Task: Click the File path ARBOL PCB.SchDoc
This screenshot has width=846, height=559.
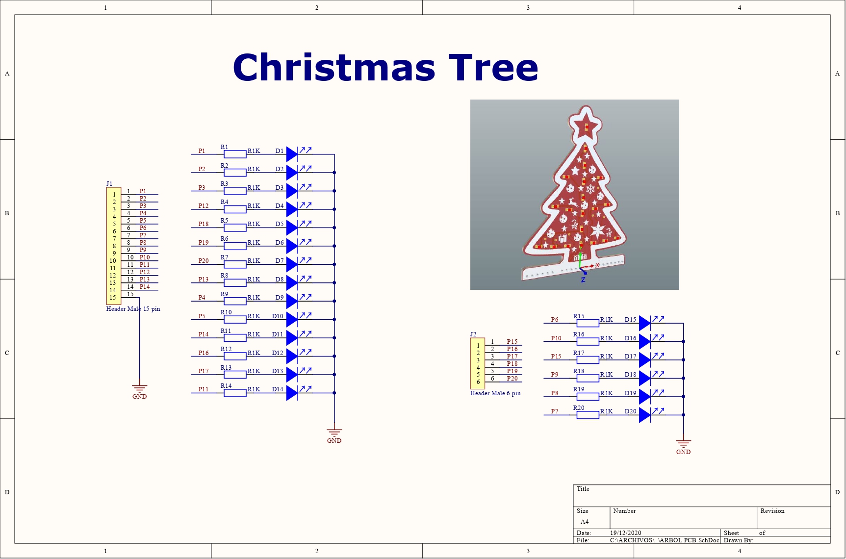Action: [x=665, y=540]
